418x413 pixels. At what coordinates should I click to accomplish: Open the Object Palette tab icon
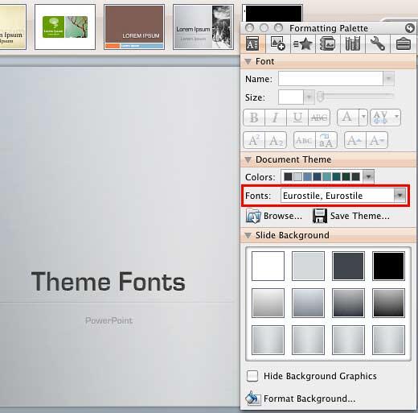pos(277,43)
